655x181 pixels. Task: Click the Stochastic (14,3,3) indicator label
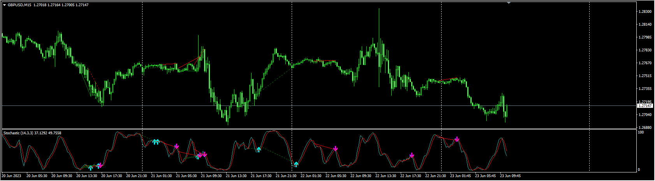click(32, 133)
